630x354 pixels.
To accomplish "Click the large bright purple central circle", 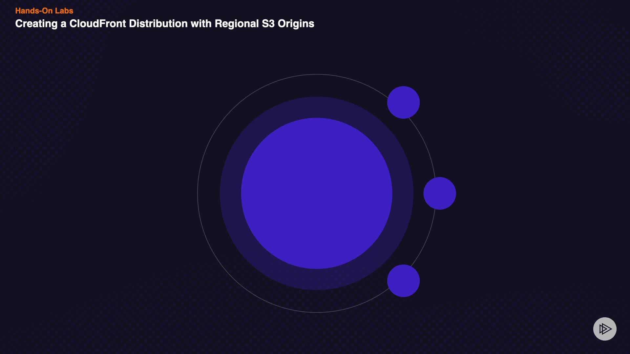I will tap(317, 193).
